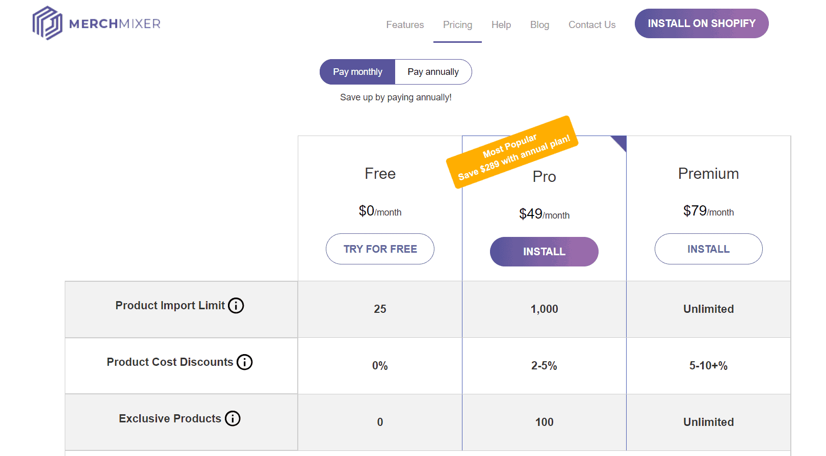Select the Pro plan heading

click(x=544, y=177)
